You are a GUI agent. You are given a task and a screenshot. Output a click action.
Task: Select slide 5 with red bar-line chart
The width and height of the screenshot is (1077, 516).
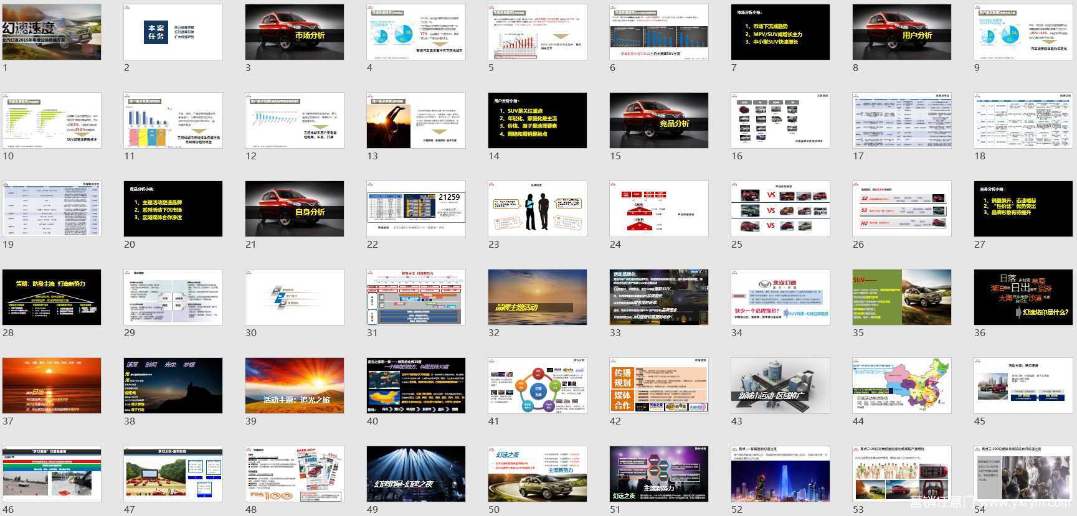pos(538,32)
